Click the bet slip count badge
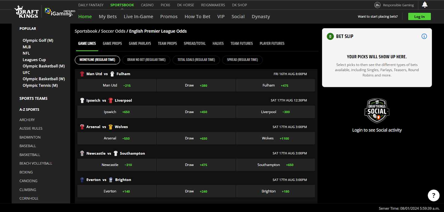Screen dimensions: 444x212 coord(330,36)
